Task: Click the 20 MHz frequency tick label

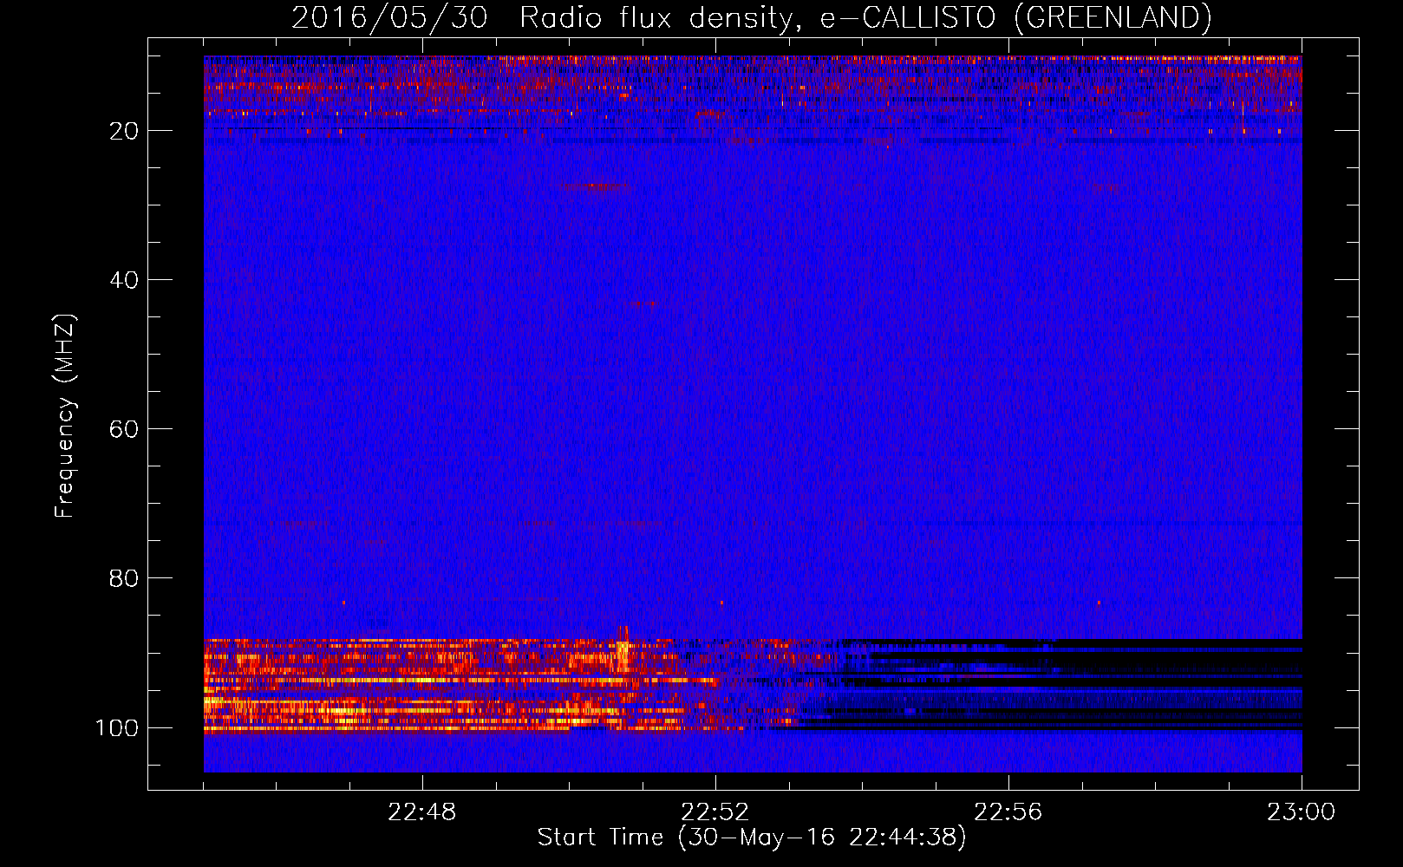Action: 124,131
